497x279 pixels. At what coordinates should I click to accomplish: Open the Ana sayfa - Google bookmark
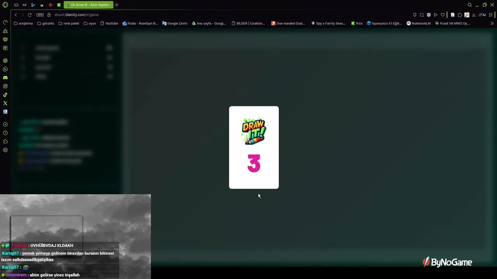pos(209,23)
